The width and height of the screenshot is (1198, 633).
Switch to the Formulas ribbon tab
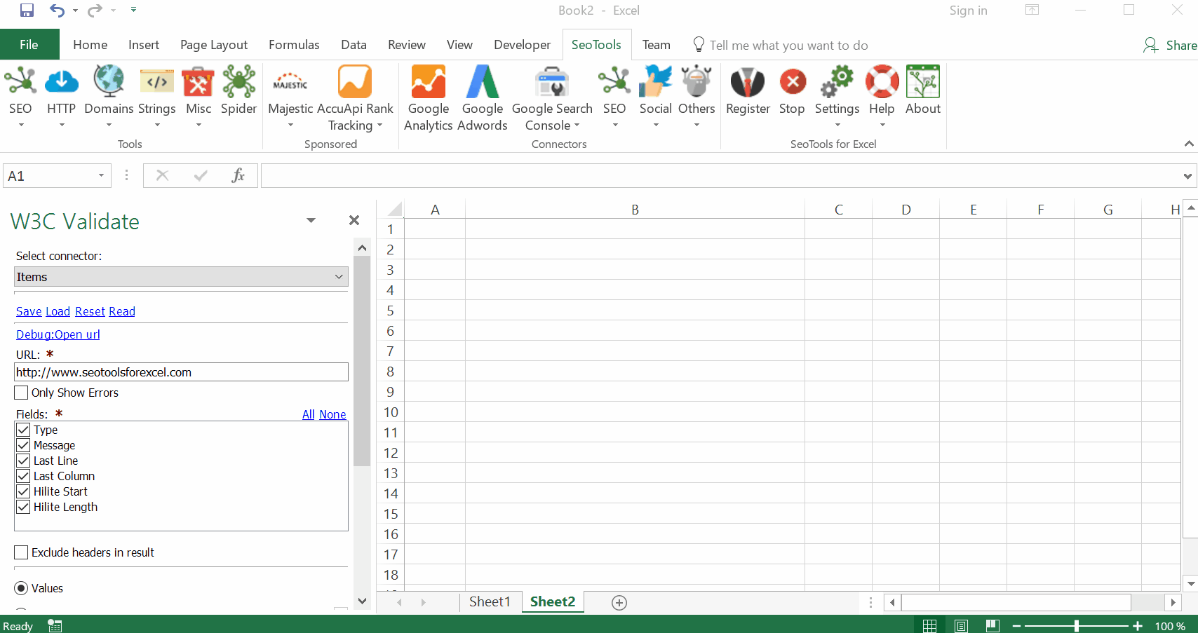(x=294, y=45)
